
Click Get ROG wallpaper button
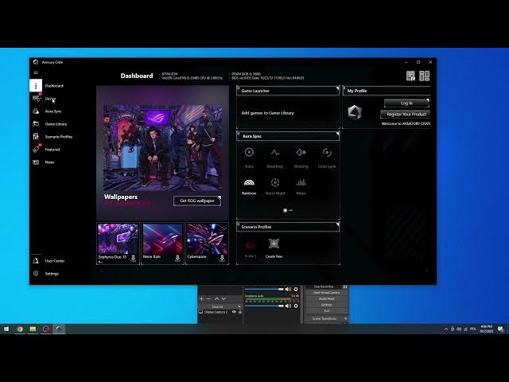pos(197,201)
